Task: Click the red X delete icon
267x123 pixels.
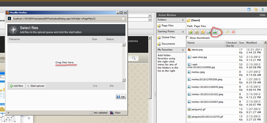Action: [x=233, y=32]
